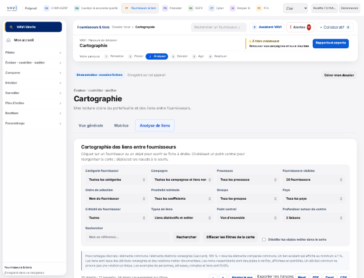
Task: Focus the Rechercher un fournisseur search field
Action: pos(219,27)
